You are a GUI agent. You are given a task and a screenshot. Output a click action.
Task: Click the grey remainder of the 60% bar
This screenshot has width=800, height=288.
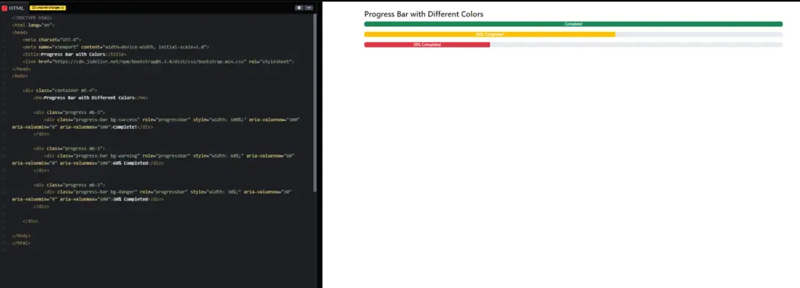point(699,34)
